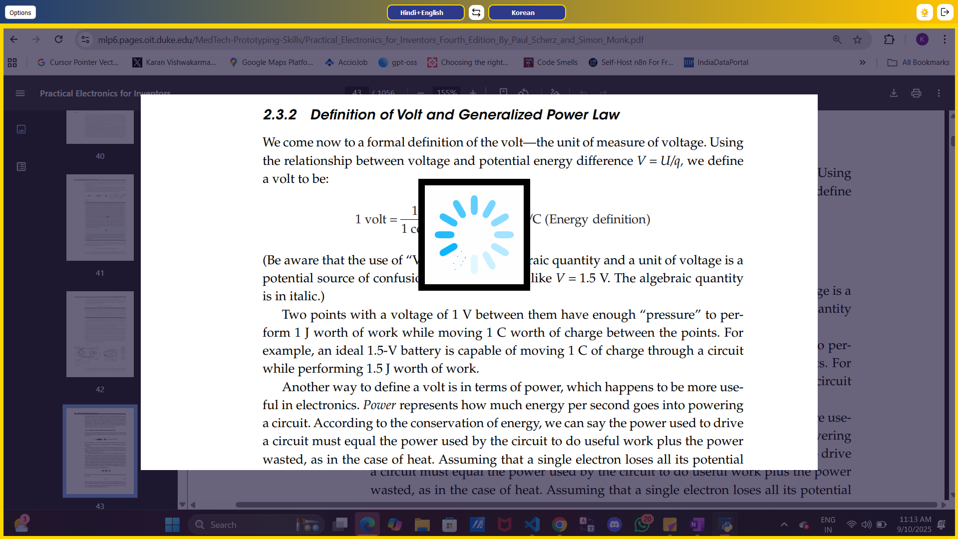Click the thumbnail panel scroll-down arrow
The height and width of the screenshot is (539, 958).
pyautogui.click(x=182, y=505)
